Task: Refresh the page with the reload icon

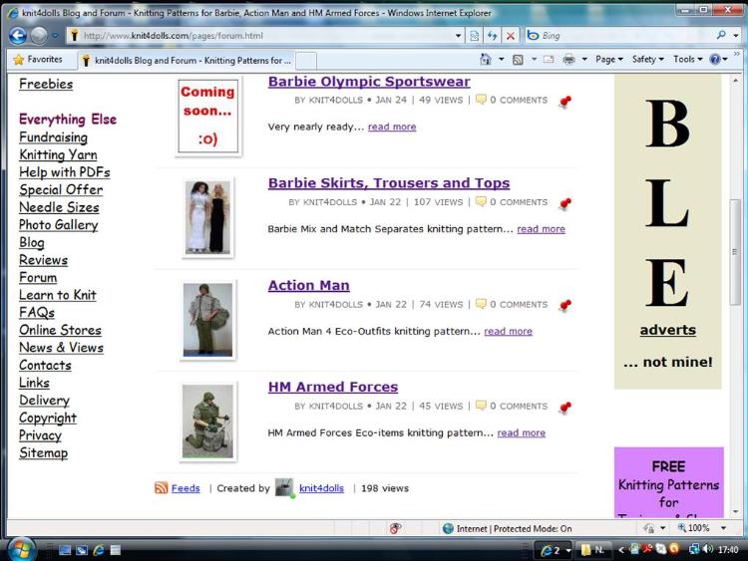Action: click(x=493, y=35)
